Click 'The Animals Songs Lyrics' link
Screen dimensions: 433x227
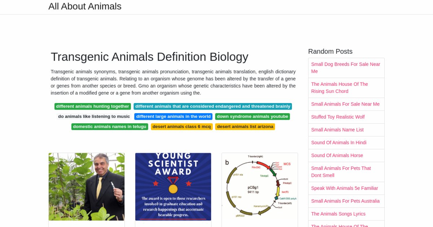pos(338,214)
